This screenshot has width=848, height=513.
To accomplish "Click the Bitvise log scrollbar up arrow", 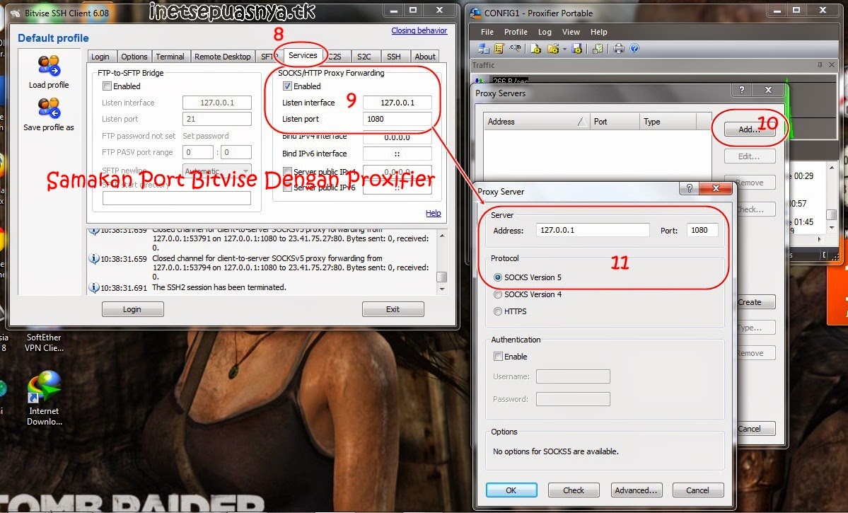I will point(442,236).
